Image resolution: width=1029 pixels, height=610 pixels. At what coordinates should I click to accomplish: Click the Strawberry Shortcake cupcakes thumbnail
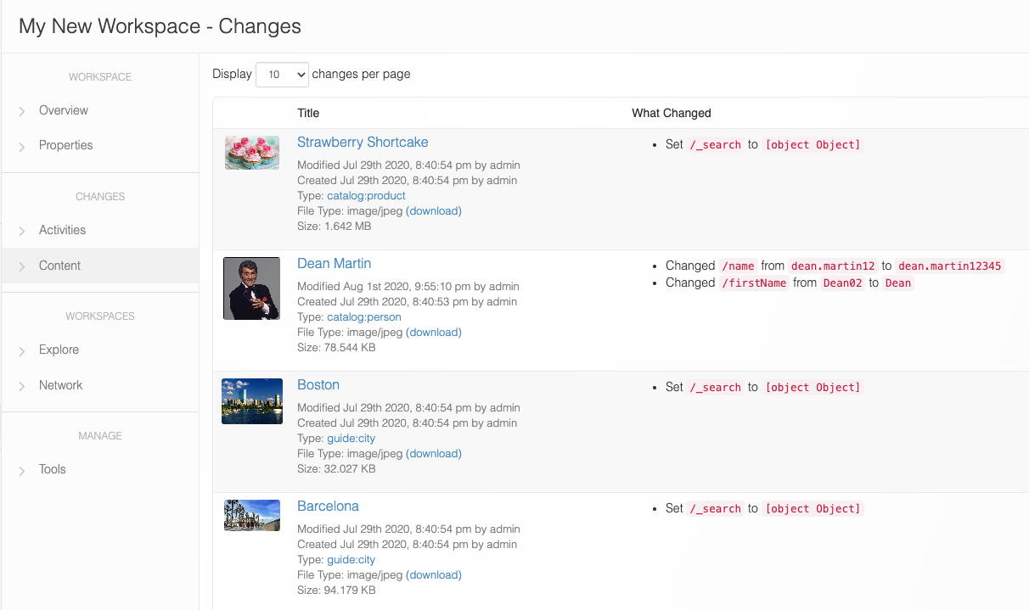[x=252, y=153]
